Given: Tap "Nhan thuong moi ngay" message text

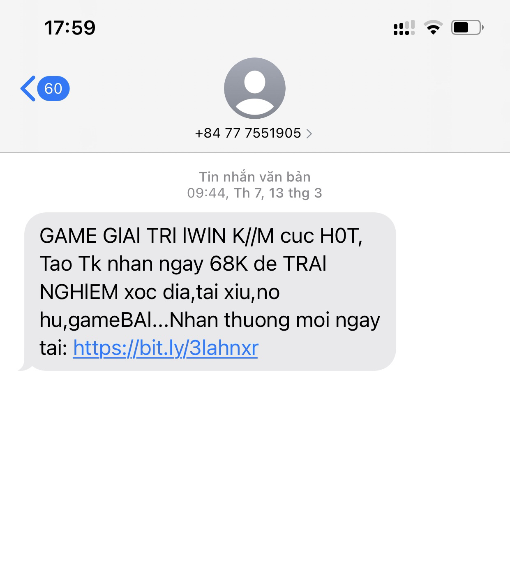Looking at the screenshot, I should 275,320.
